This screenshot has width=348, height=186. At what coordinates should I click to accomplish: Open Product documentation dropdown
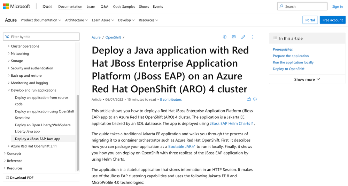[41, 20]
